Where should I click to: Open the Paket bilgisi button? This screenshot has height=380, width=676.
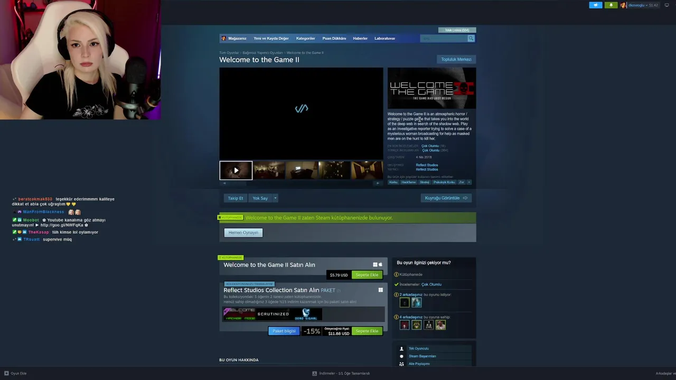(x=284, y=331)
